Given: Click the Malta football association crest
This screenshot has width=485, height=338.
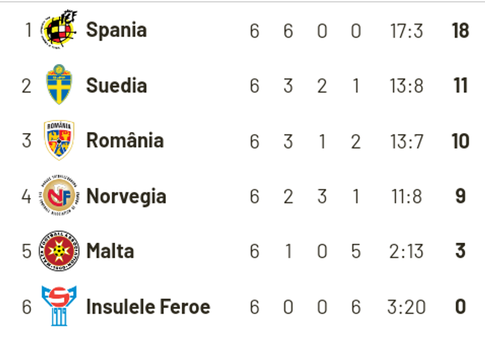Looking at the screenshot, I should pyautogui.click(x=59, y=251).
